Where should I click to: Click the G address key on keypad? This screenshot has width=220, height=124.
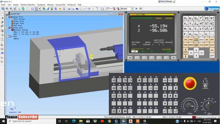coord(196,18)
